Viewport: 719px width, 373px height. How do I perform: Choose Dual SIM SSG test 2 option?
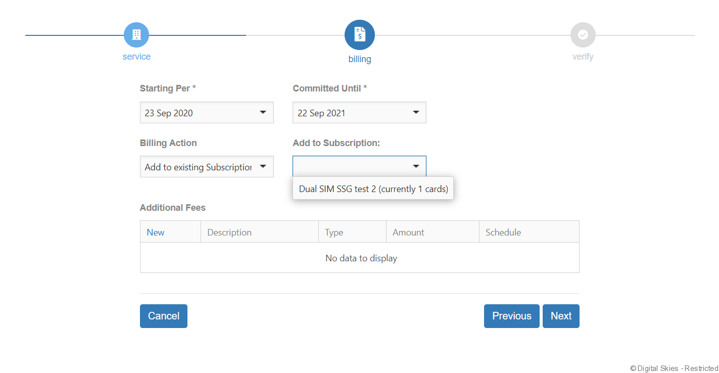pyautogui.click(x=373, y=189)
